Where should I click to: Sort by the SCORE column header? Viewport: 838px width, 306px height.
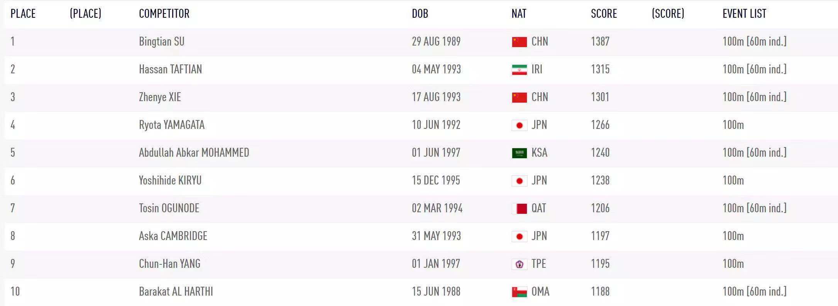604,14
